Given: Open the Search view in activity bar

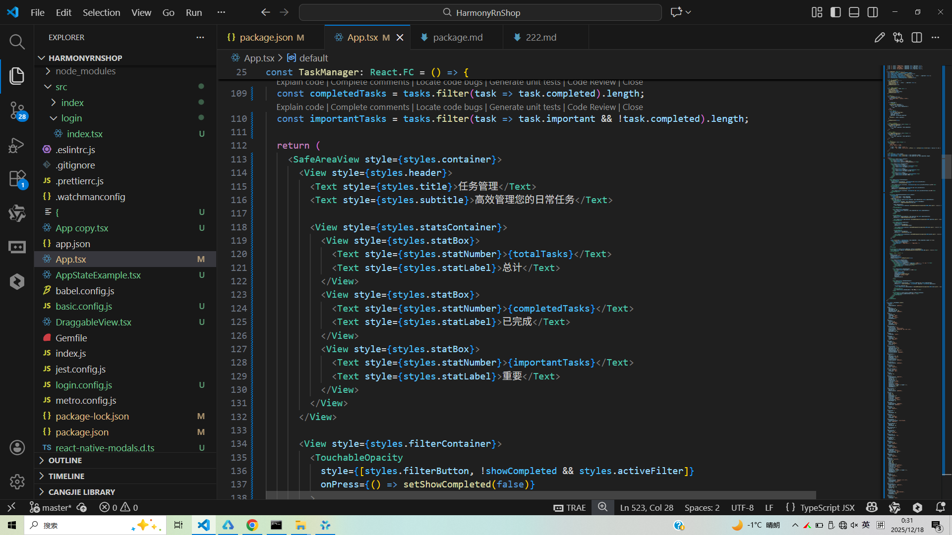Looking at the screenshot, I should 17,42.
